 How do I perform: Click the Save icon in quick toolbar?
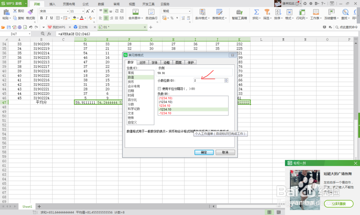tap(9, 27)
